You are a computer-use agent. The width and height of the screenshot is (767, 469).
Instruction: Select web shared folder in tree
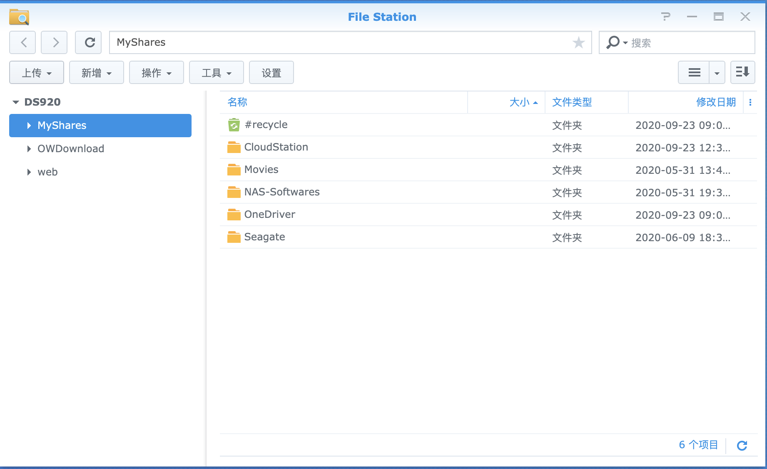pos(100,172)
